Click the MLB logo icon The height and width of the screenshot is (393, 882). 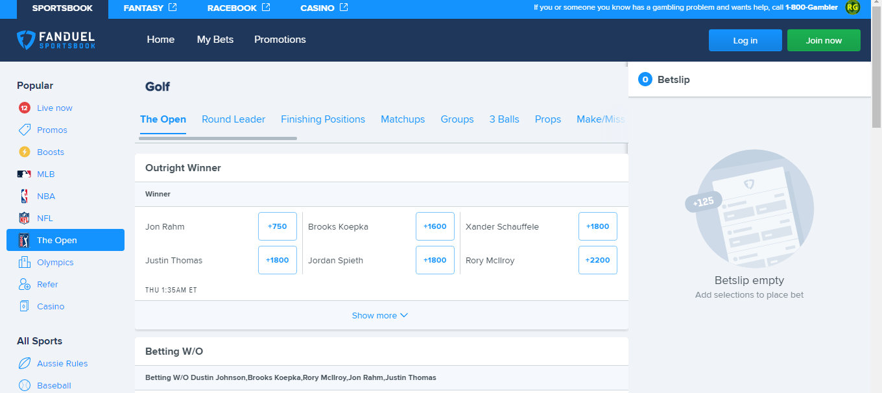point(25,174)
